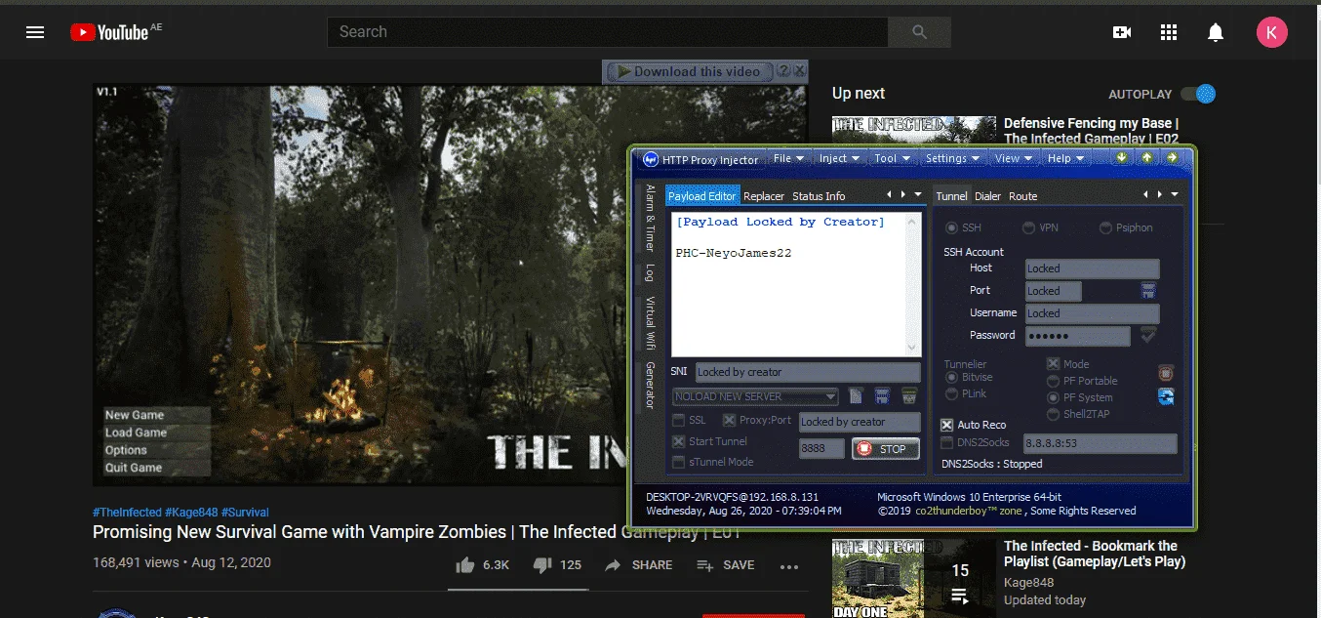
Task: Open the tab list arrow beside Route
Action: tap(1174, 195)
